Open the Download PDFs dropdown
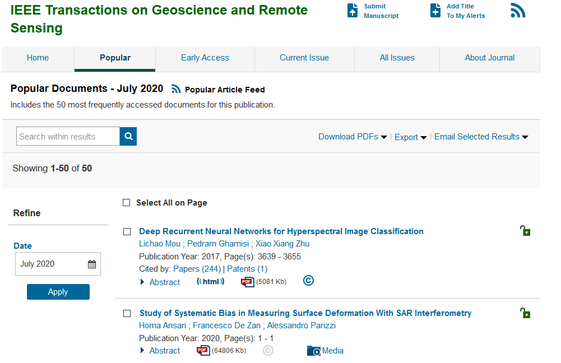 click(353, 137)
